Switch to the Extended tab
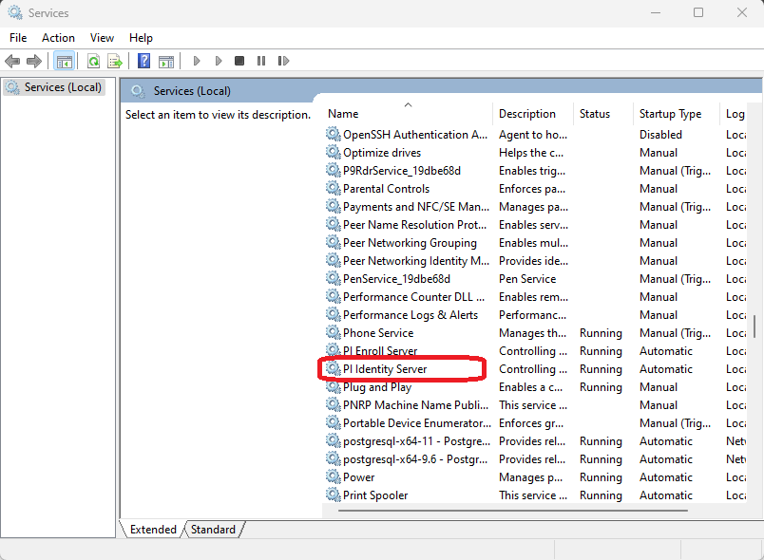The image size is (764, 560). click(153, 530)
